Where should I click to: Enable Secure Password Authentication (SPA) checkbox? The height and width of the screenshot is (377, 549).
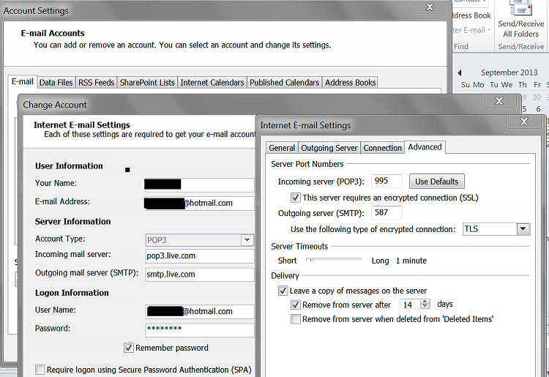point(40,370)
